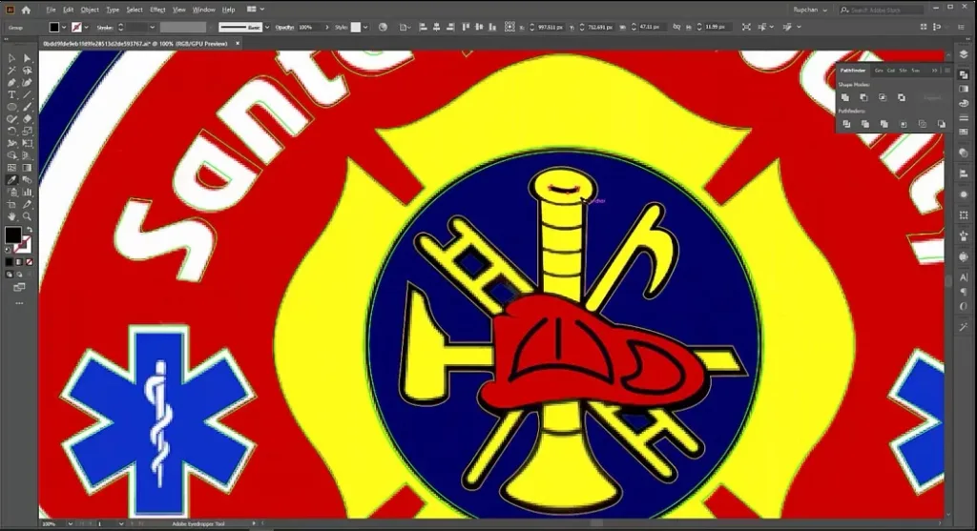This screenshot has height=531, width=977.
Task: Open the graphic Style dropdown
Action: pyautogui.click(x=365, y=28)
